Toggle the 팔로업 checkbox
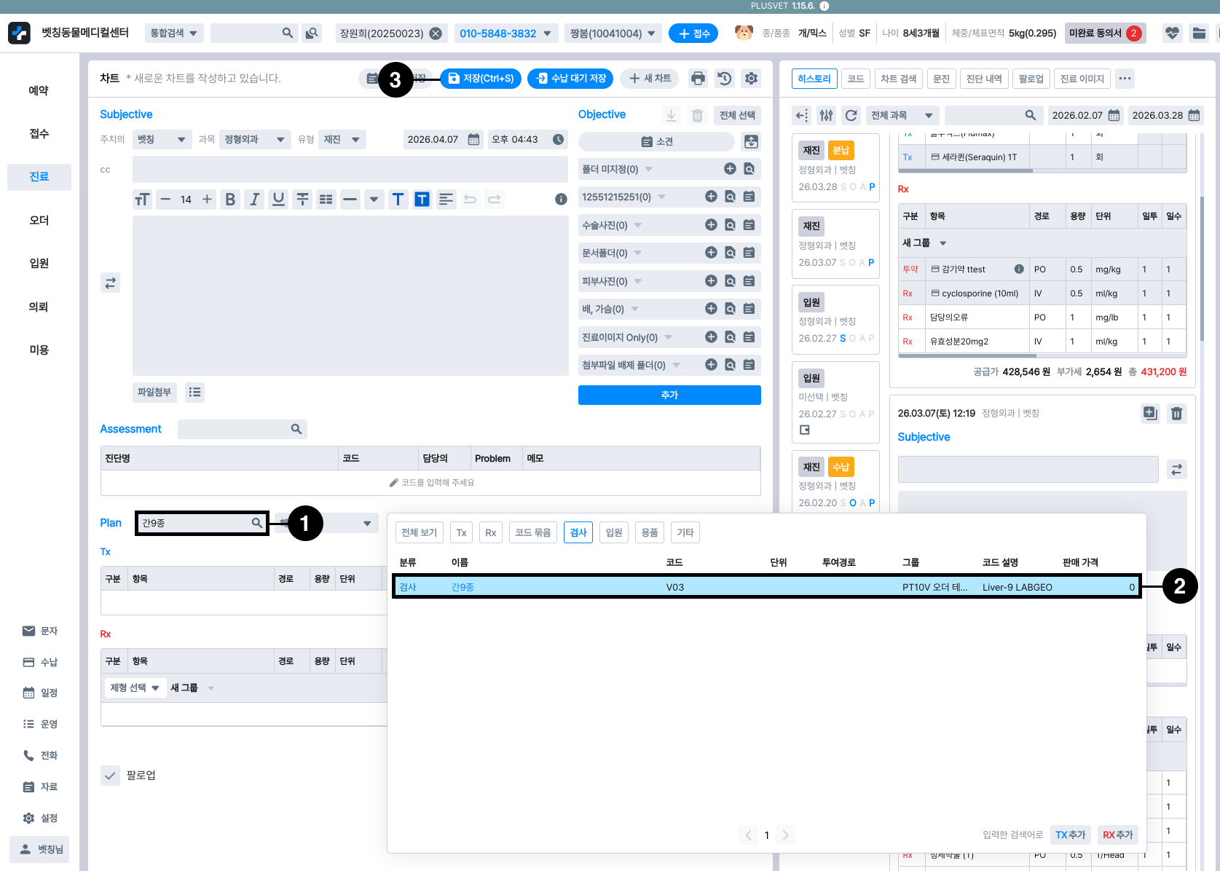1220x871 pixels. [110, 776]
